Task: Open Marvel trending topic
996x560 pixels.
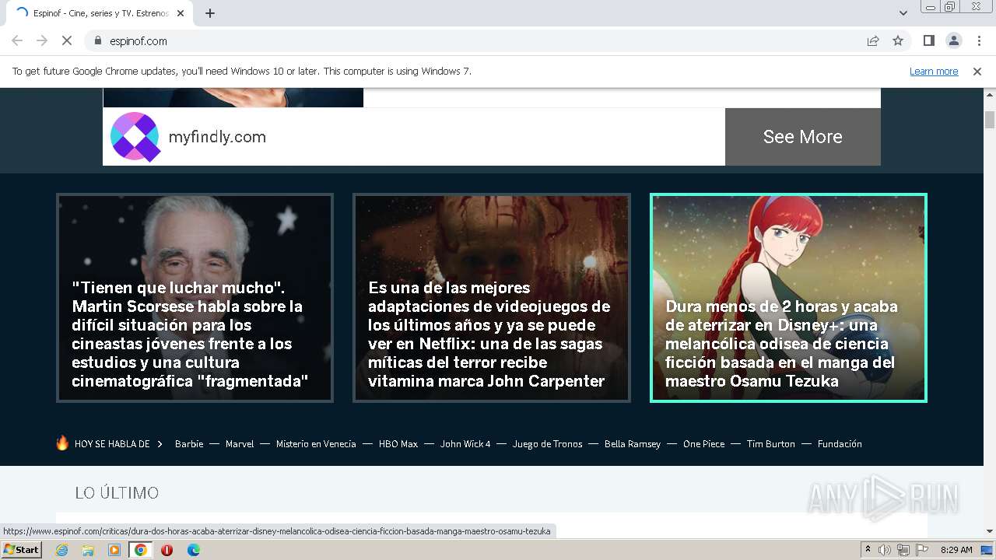Action: click(x=240, y=444)
